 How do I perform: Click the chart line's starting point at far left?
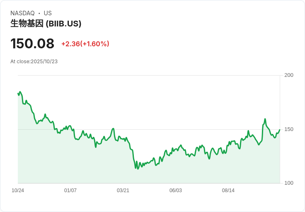point(18,93)
